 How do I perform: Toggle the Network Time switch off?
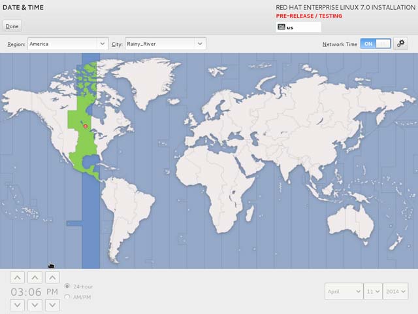[x=376, y=44]
